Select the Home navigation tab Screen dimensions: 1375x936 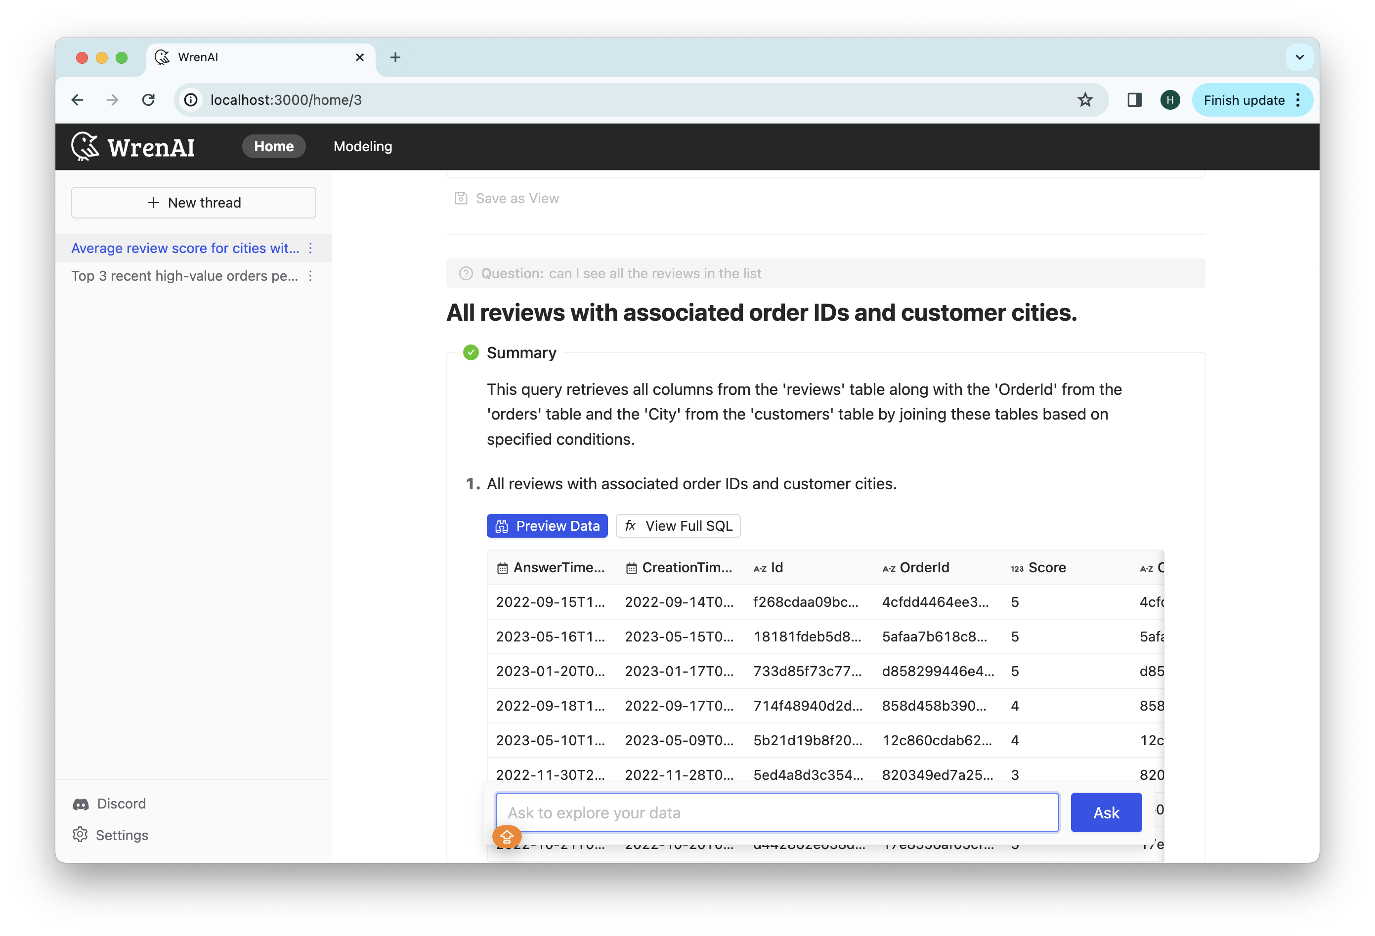[x=273, y=146]
